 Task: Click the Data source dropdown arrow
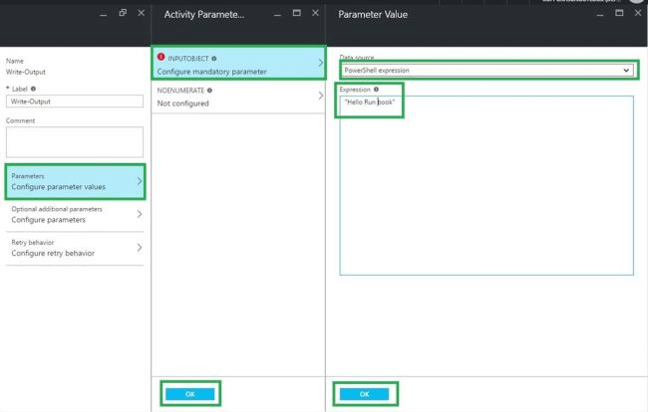pyautogui.click(x=626, y=70)
